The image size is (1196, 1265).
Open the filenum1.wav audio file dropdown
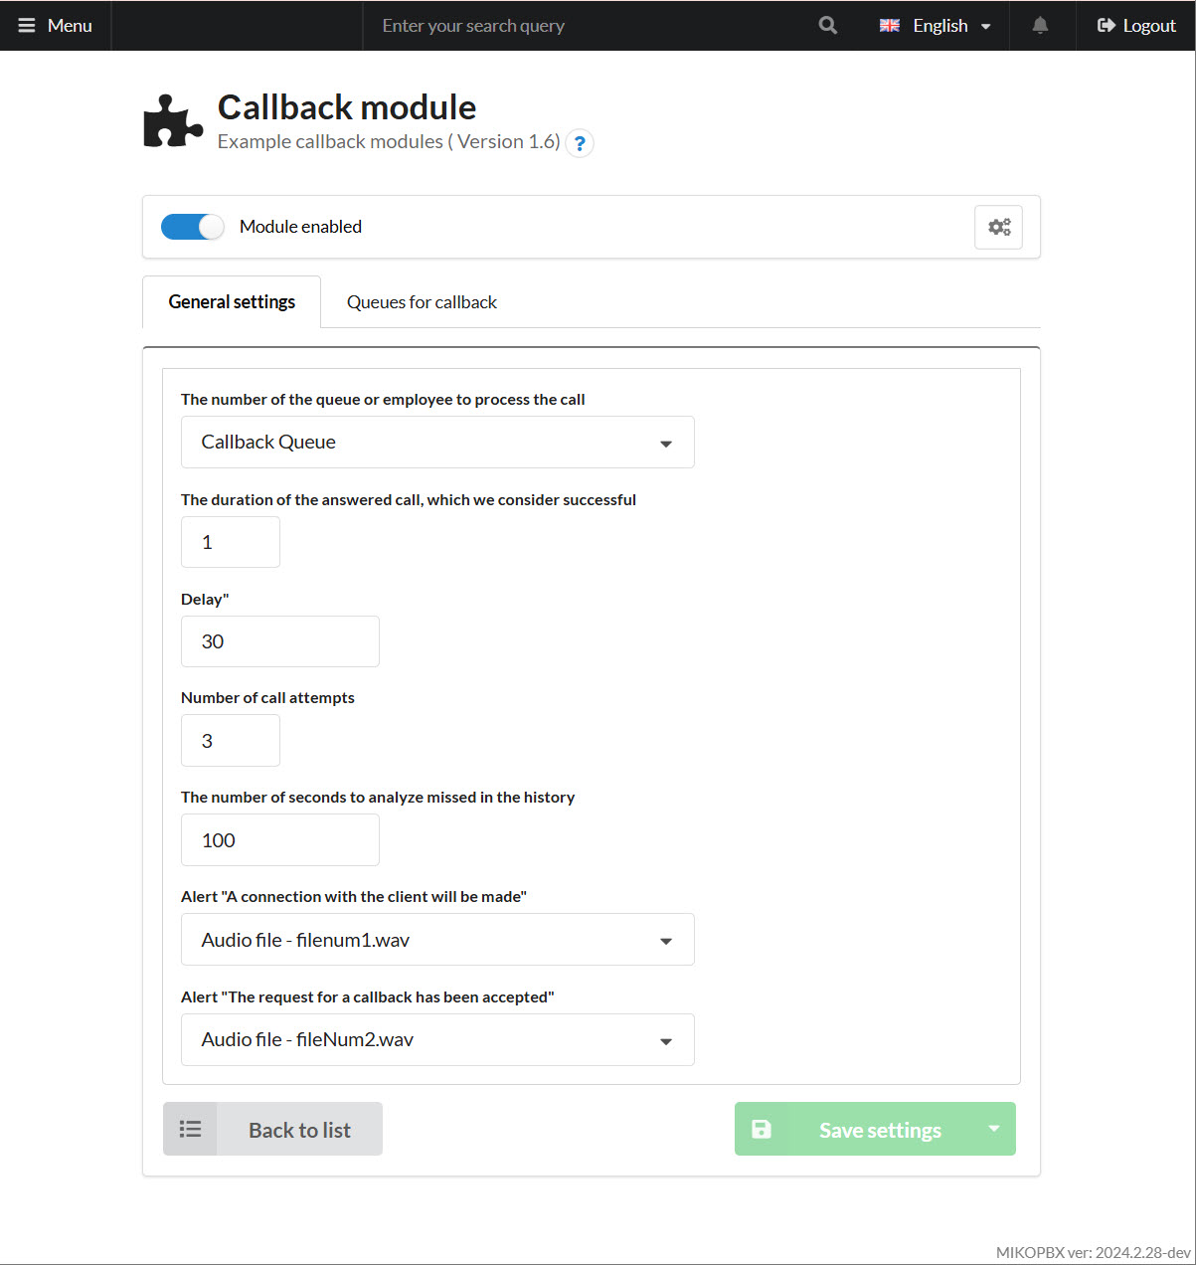437,940
